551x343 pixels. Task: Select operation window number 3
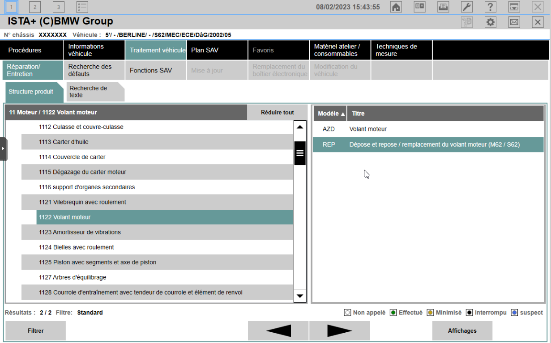(x=59, y=7)
